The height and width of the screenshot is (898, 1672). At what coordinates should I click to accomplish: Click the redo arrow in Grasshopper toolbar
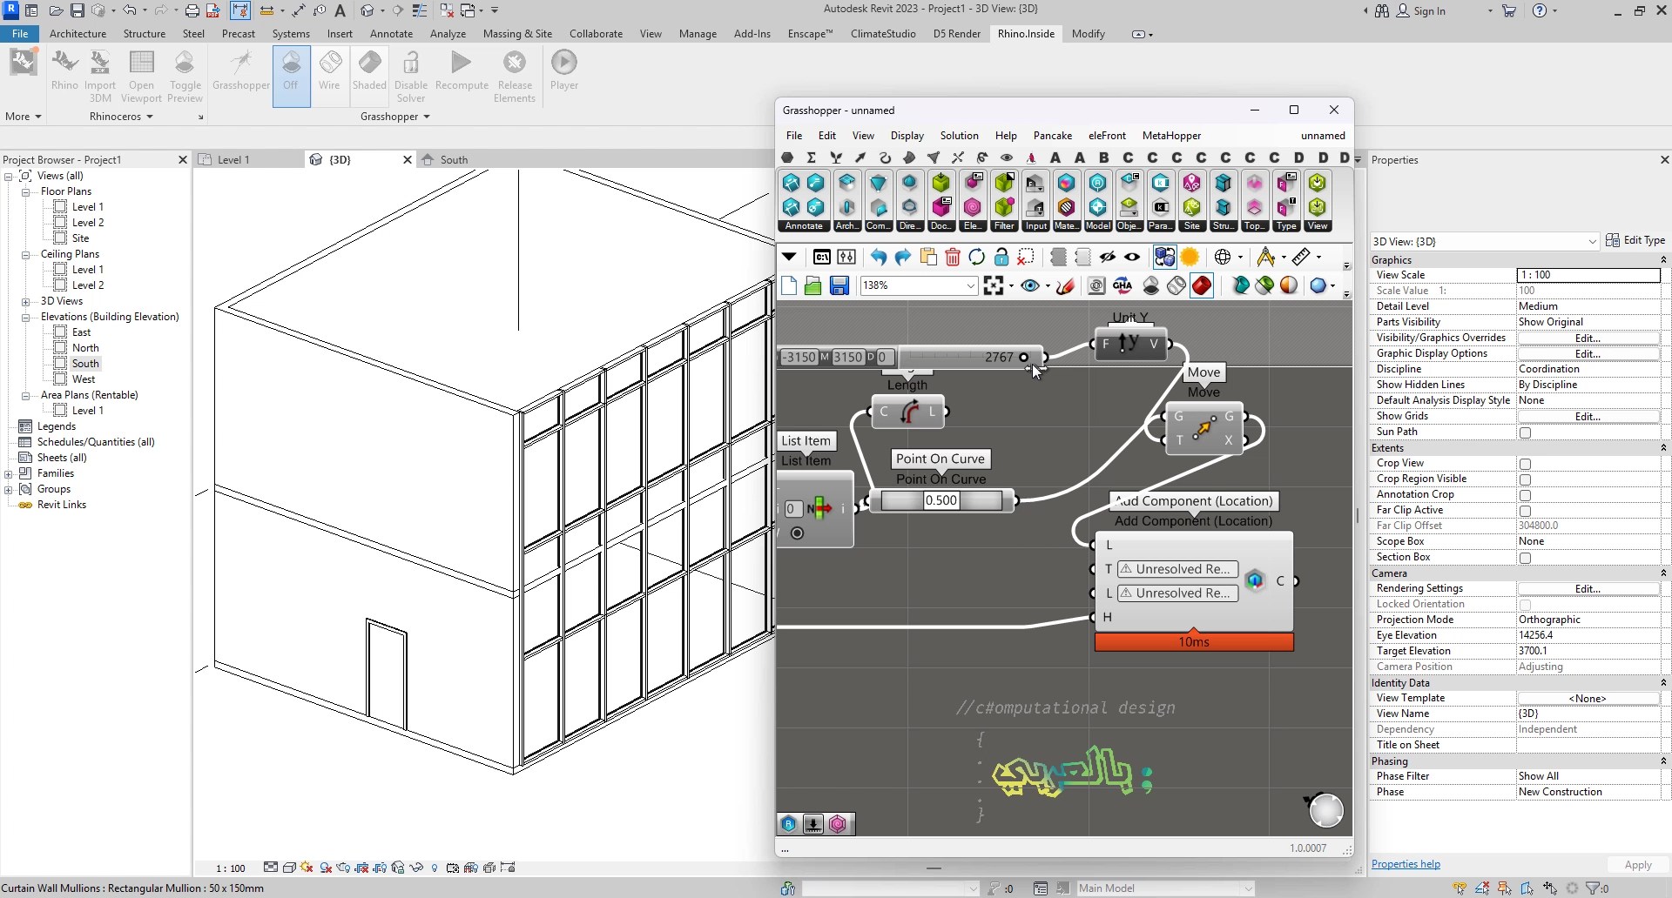point(902,257)
